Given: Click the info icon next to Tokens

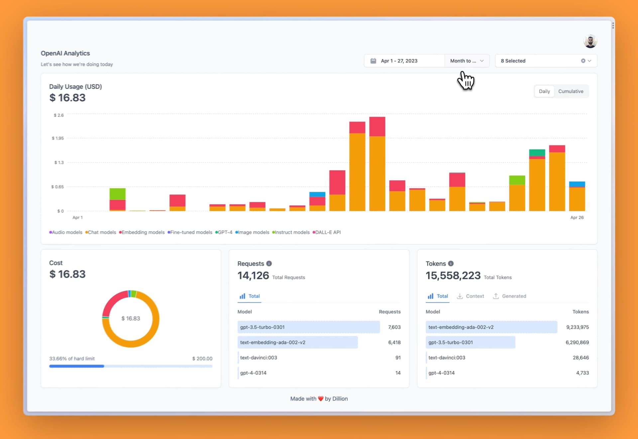Looking at the screenshot, I should [x=451, y=264].
